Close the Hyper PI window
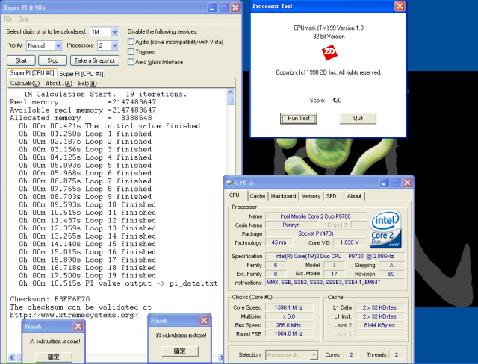Image resolution: width=478 pixels, height=364 pixels. 235,7
